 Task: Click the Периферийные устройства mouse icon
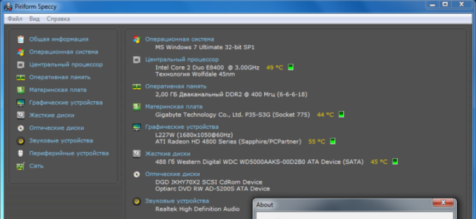pos(20,153)
